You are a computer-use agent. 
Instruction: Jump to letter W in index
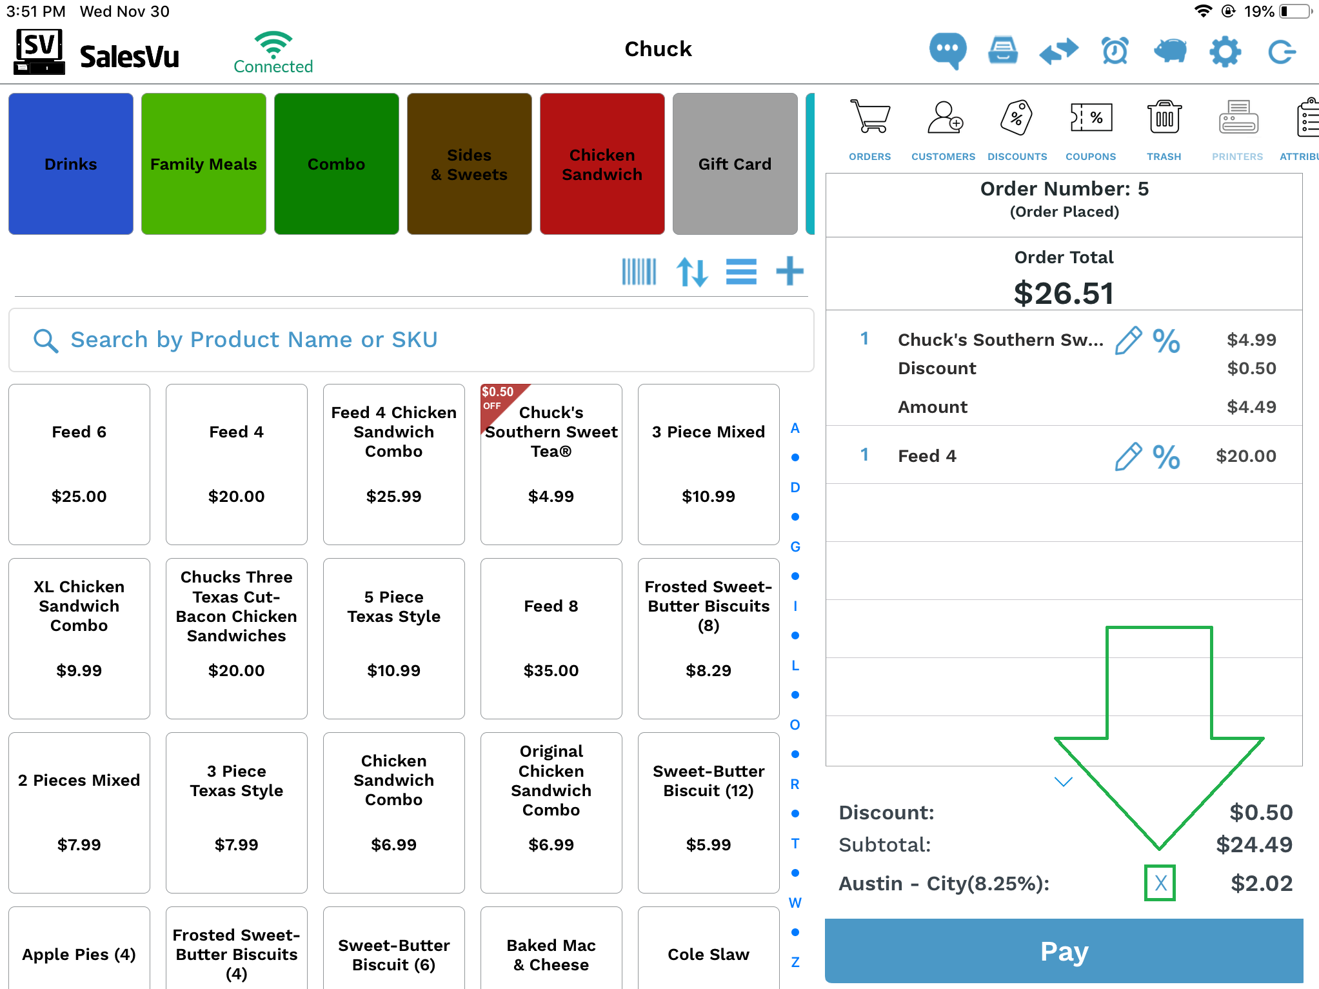pyautogui.click(x=795, y=903)
